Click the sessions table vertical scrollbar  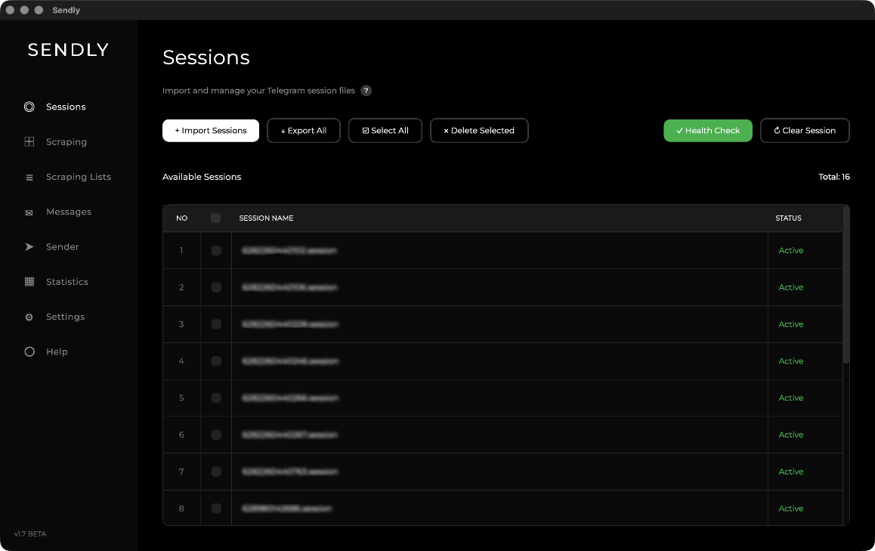tap(846, 285)
